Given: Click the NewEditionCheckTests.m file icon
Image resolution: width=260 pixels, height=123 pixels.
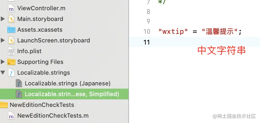Looking at the screenshot, I should [x=11, y=116].
